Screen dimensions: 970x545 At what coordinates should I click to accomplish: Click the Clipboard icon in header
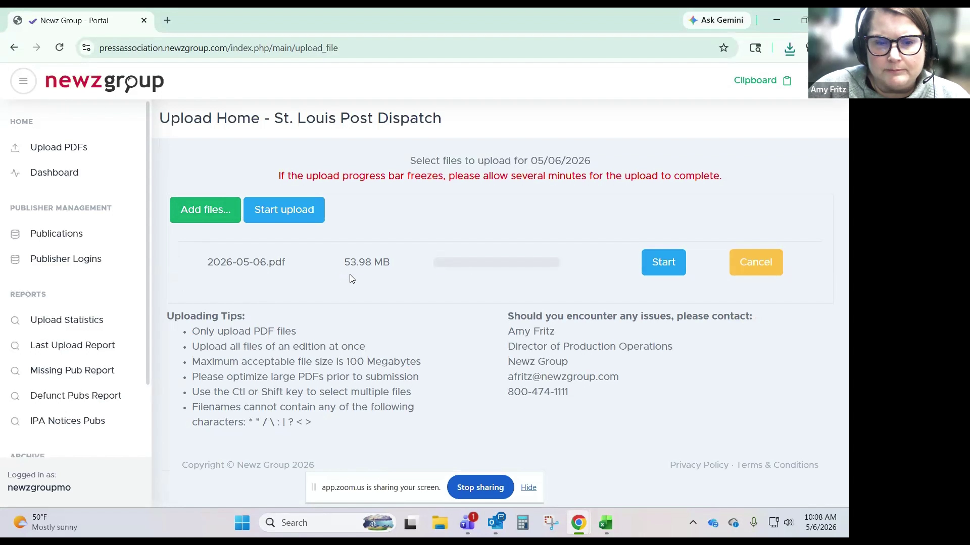point(787,81)
